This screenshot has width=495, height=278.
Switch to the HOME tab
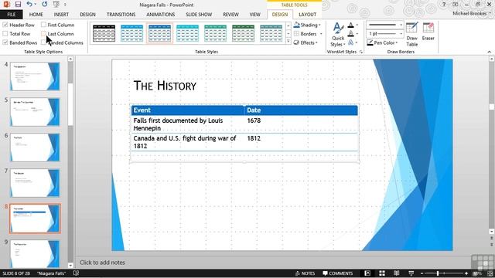click(x=36, y=15)
